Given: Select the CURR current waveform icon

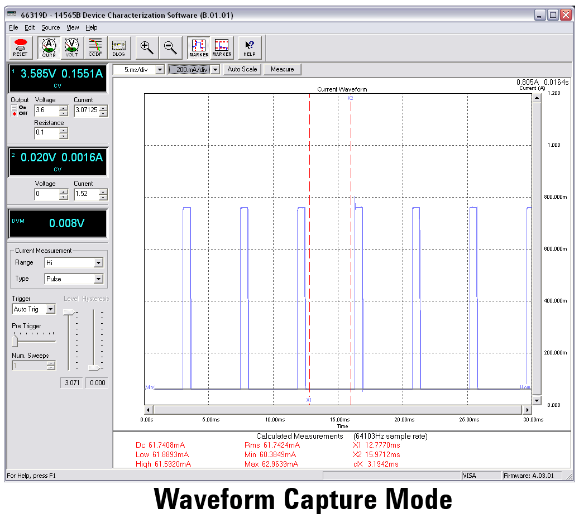Looking at the screenshot, I should (x=48, y=47).
